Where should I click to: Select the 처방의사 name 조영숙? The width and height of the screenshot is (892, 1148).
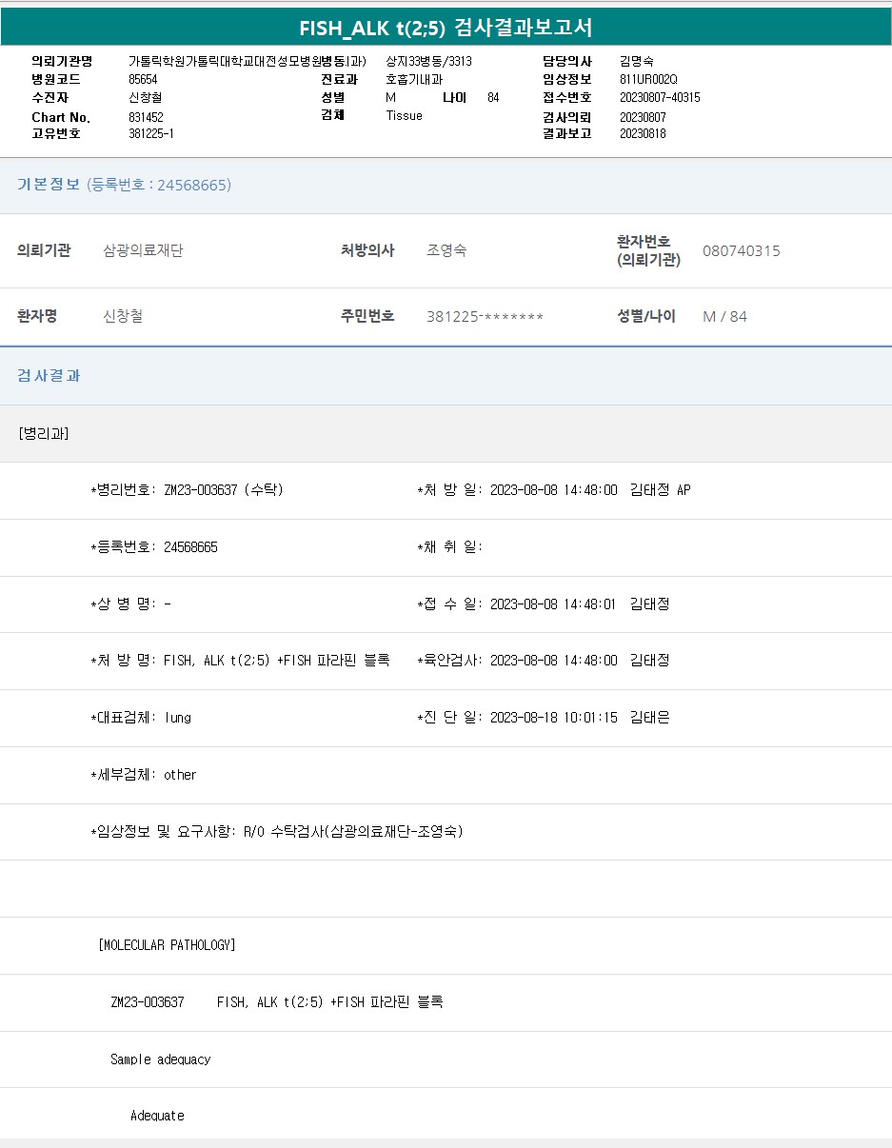pos(446,250)
